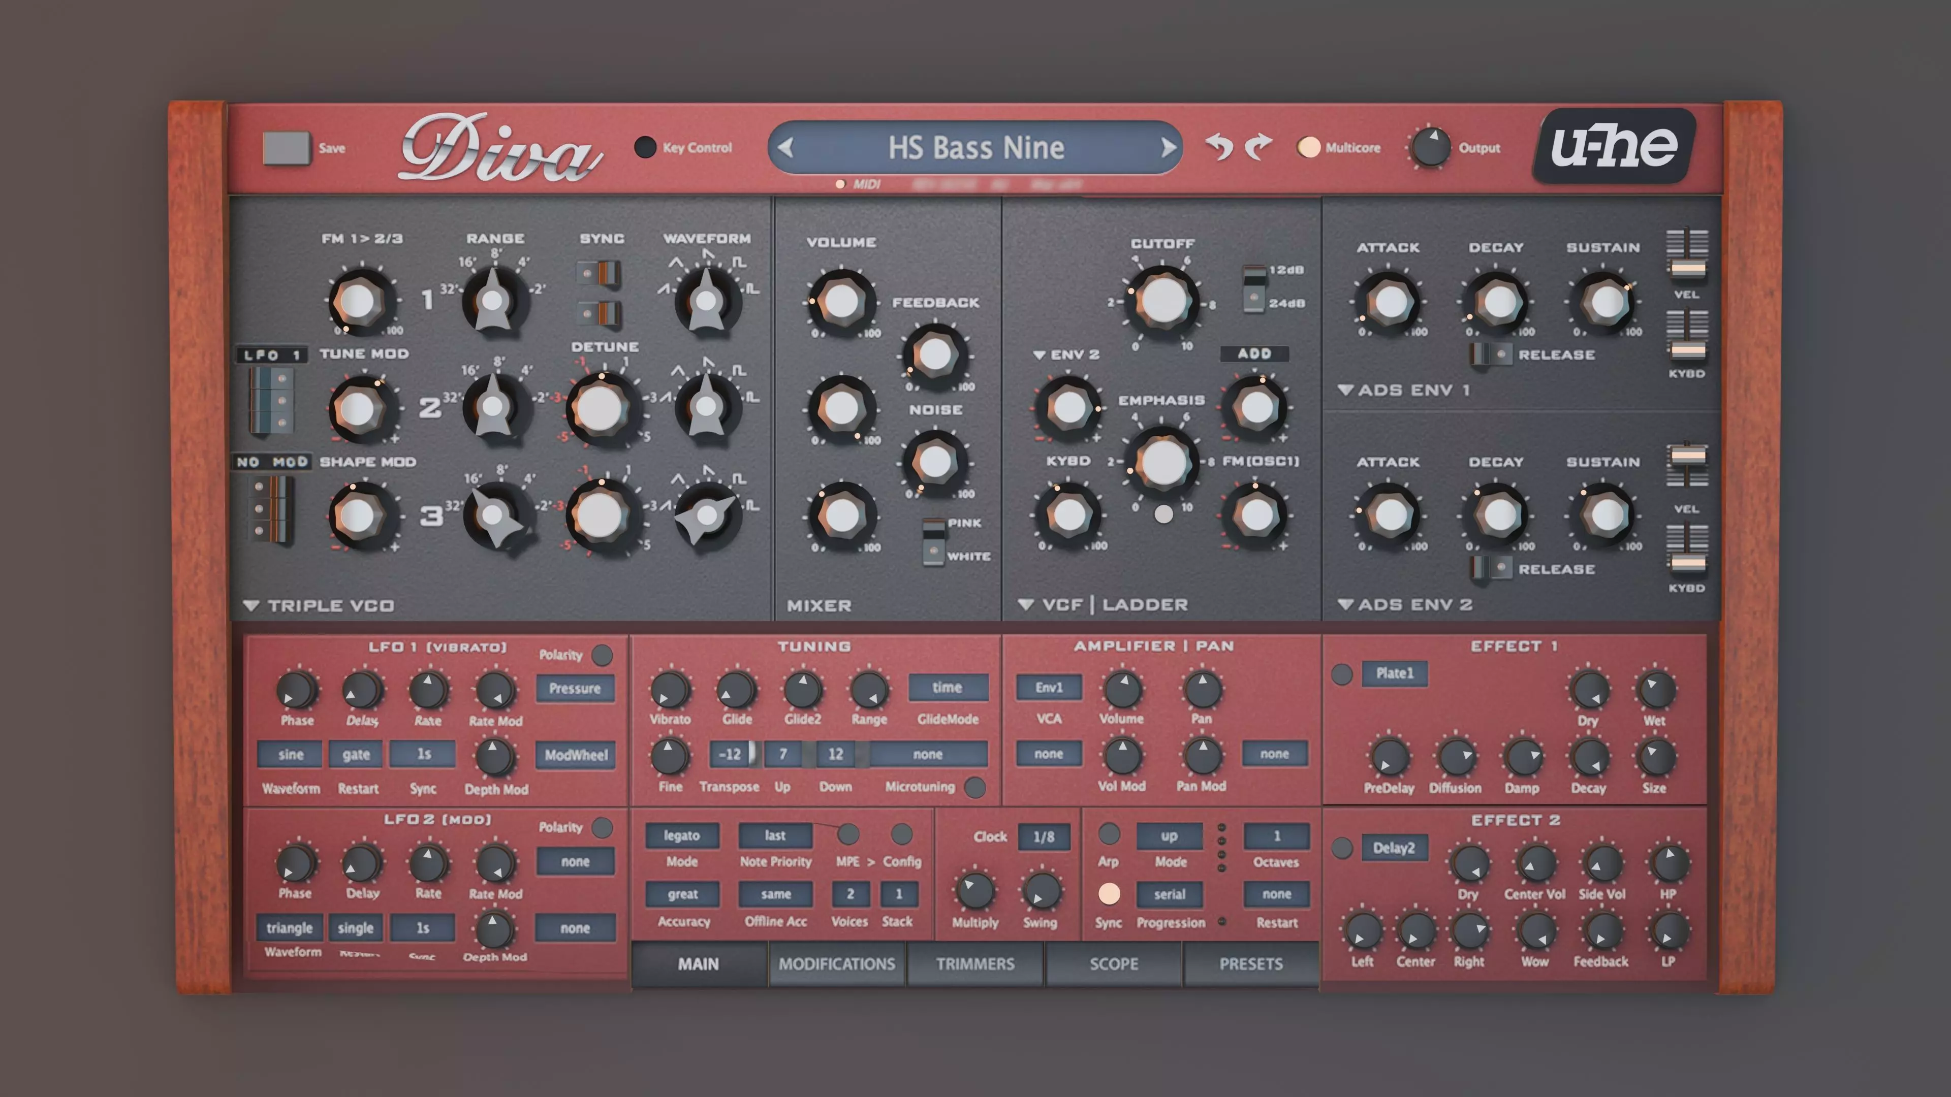The width and height of the screenshot is (1951, 1097).
Task: Click the ModWheel depth mod source button
Action: click(x=575, y=755)
